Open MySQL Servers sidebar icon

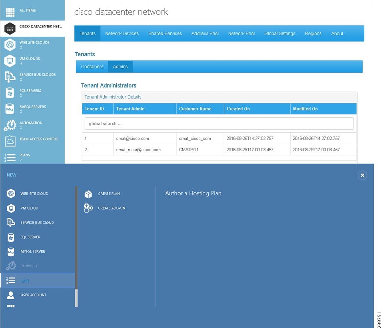tap(10, 109)
